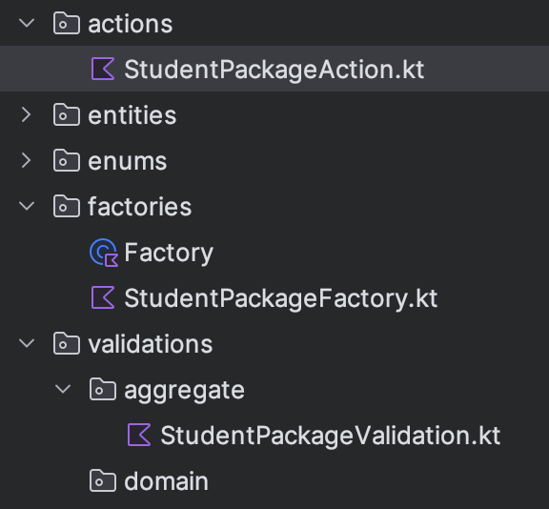Open StudentPackageValidation.kt file
This screenshot has width=549, height=509.
click(331, 436)
